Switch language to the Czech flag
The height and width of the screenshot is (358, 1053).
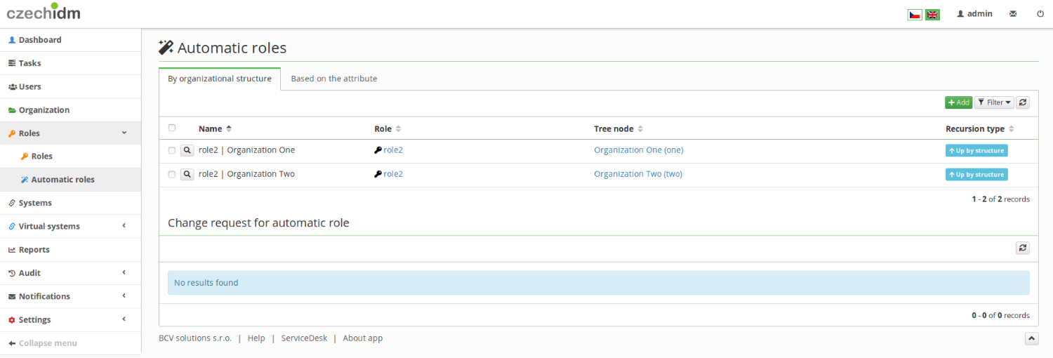(914, 14)
